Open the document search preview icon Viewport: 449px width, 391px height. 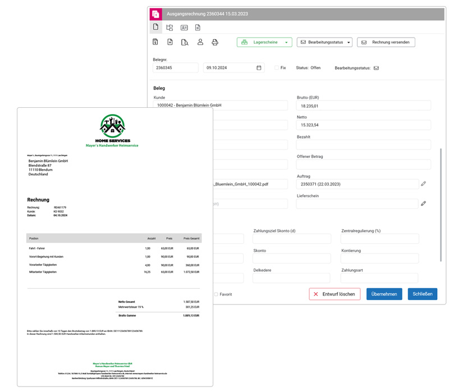click(185, 42)
